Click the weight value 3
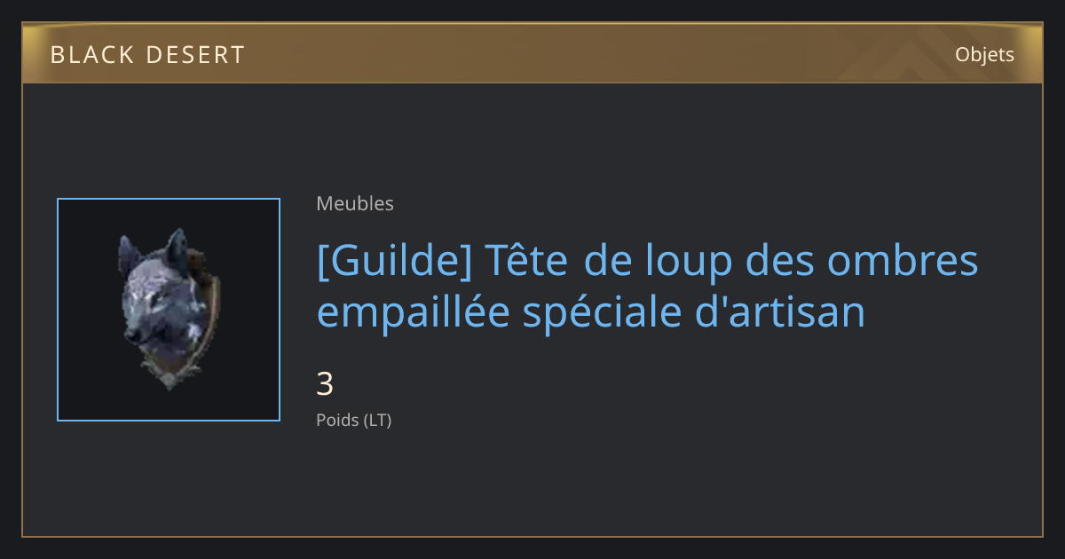This screenshot has height=559, width=1065. click(325, 384)
